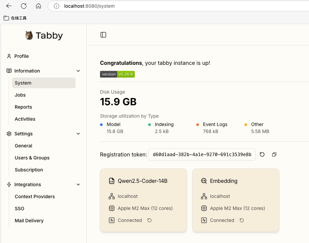Go to the browser home page icon
Screen dimensions: 309x243
click(38, 6)
